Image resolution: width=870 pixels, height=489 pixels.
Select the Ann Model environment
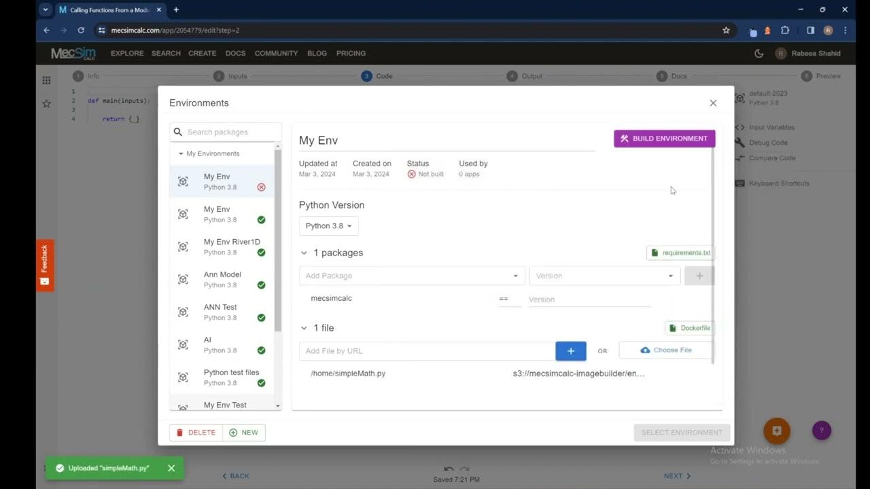tap(222, 279)
